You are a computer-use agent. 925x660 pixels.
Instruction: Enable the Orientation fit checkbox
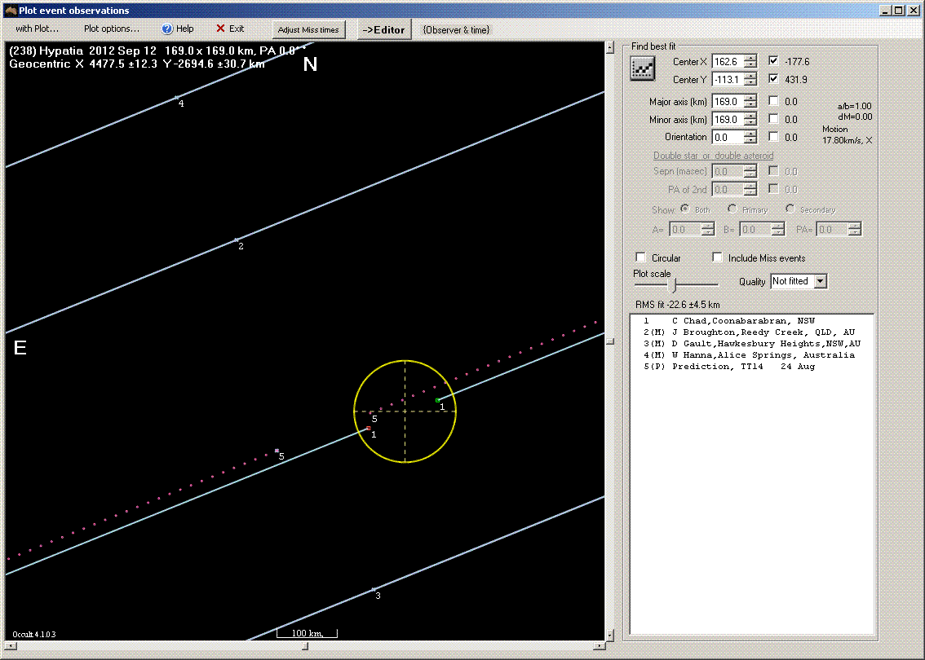pos(773,136)
